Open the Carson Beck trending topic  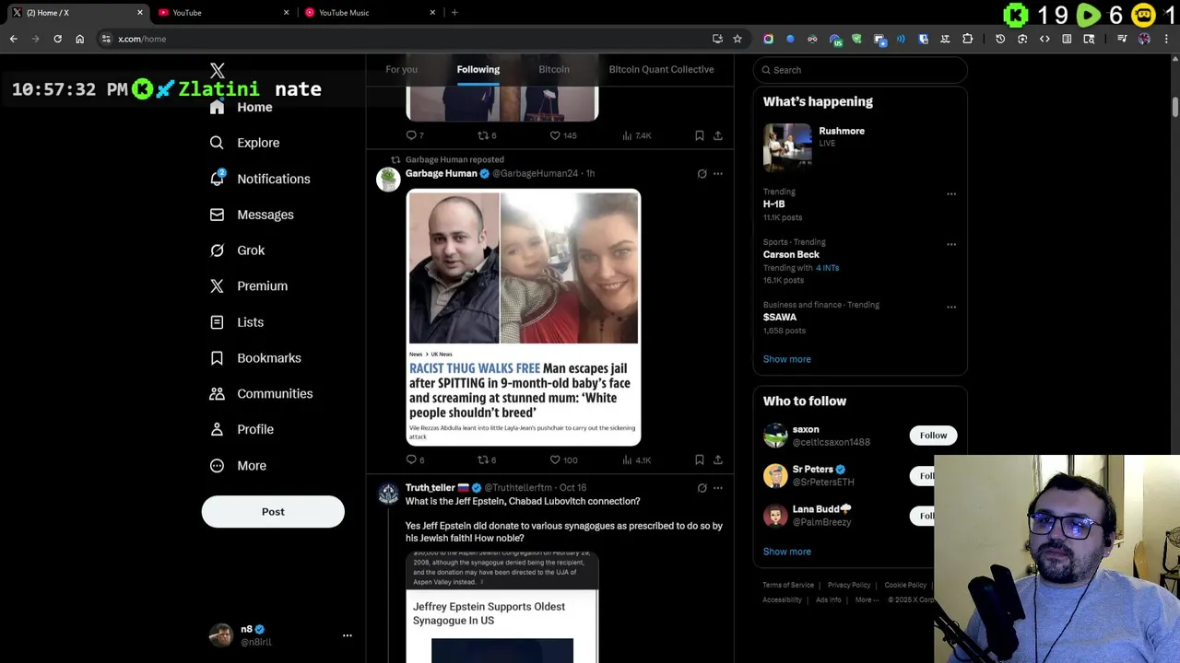point(791,254)
